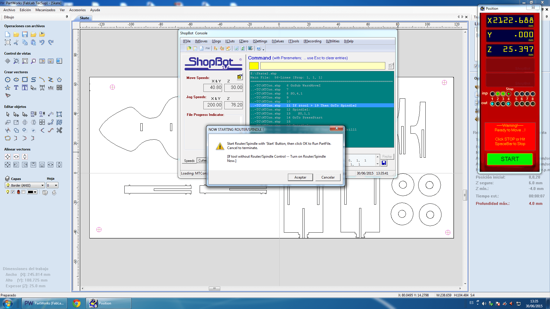Click the redo arrow icon in Dibujo panel
The image size is (550, 309).
(51, 42)
